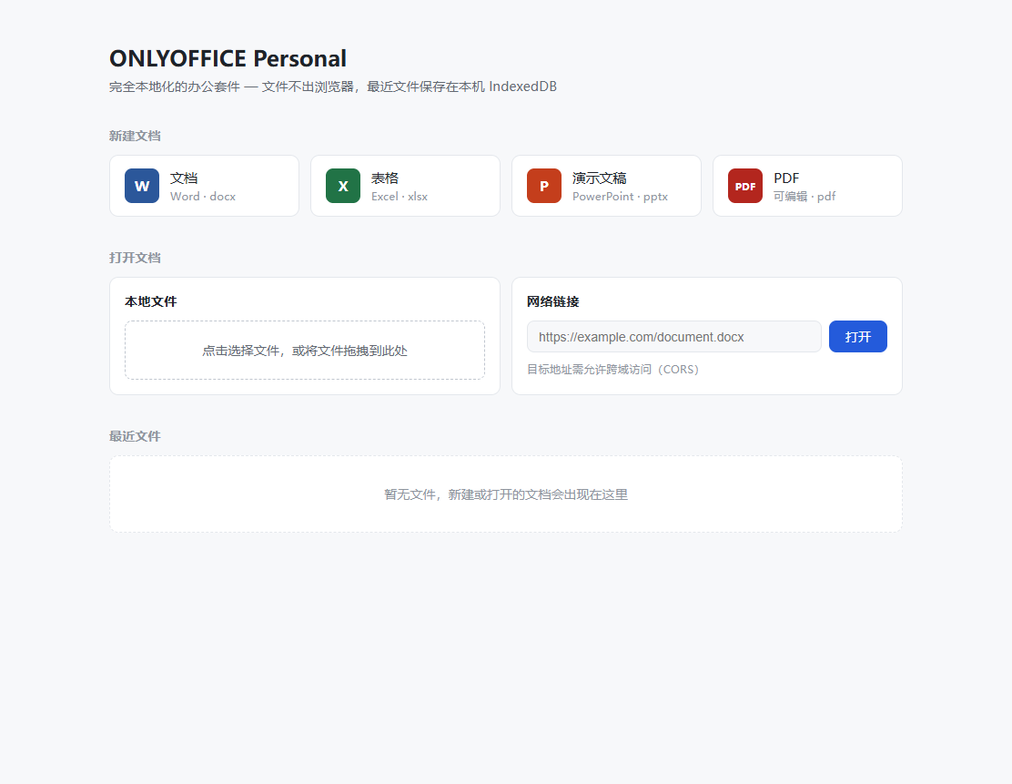1012x784 pixels.
Task: Create a new 演示文稿 presentation card
Action: coord(606,186)
